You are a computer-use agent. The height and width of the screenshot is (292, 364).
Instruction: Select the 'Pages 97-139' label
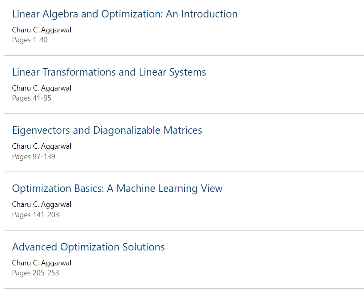coord(34,157)
